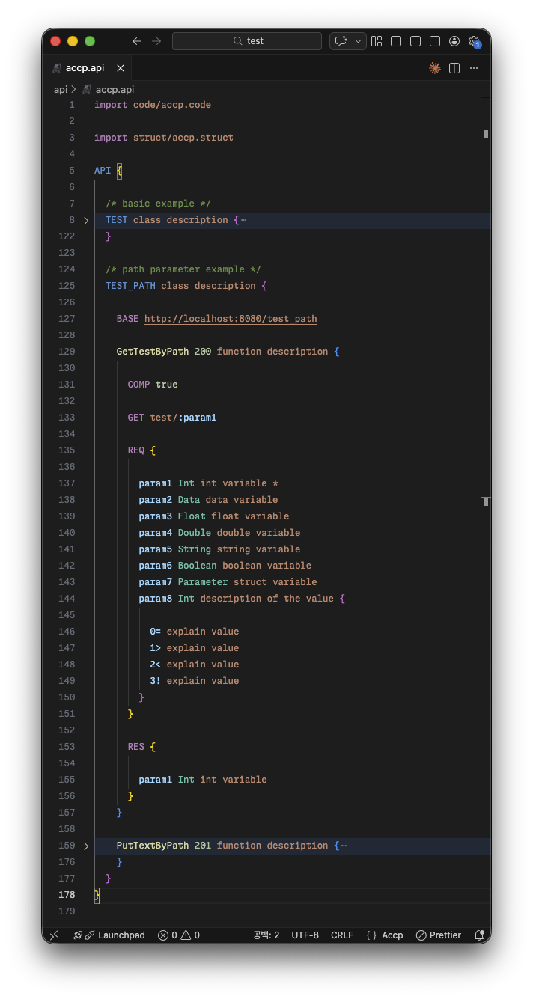Click 'param4 Double double variable' line
Screen dimensions: 533x999
pos(219,533)
